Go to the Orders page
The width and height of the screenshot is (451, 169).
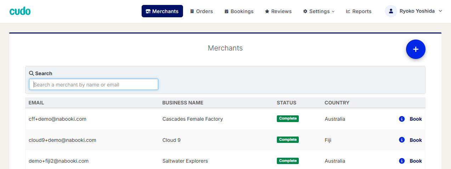(201, 11)
